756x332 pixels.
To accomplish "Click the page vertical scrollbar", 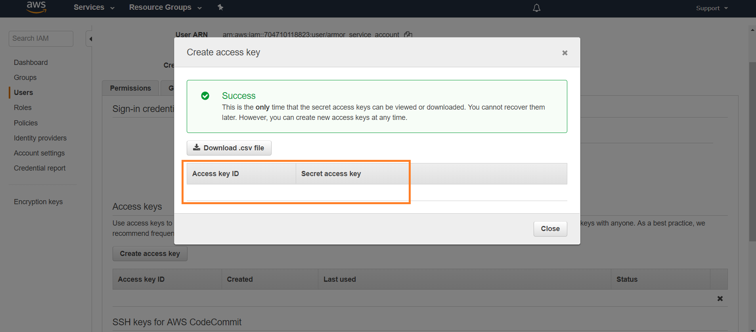I will (x=752, y=150).
